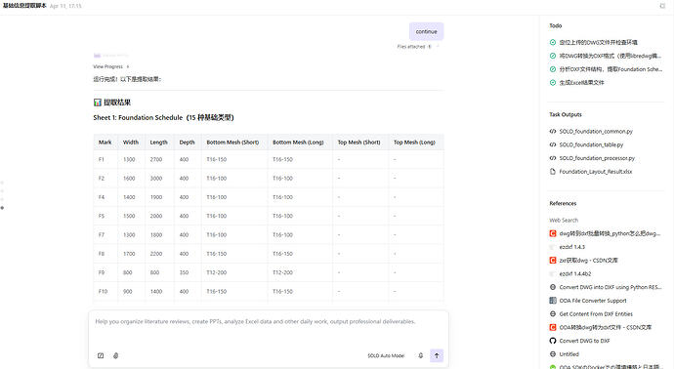This screenshot has width=674, height=369.
Task: Click check icon of Foundation Sche... todo
Action: 553,68
